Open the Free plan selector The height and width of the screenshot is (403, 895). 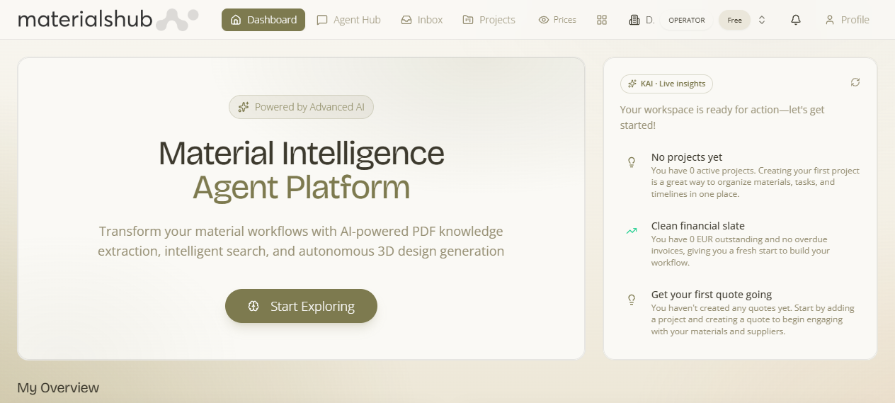click(734, 20)
